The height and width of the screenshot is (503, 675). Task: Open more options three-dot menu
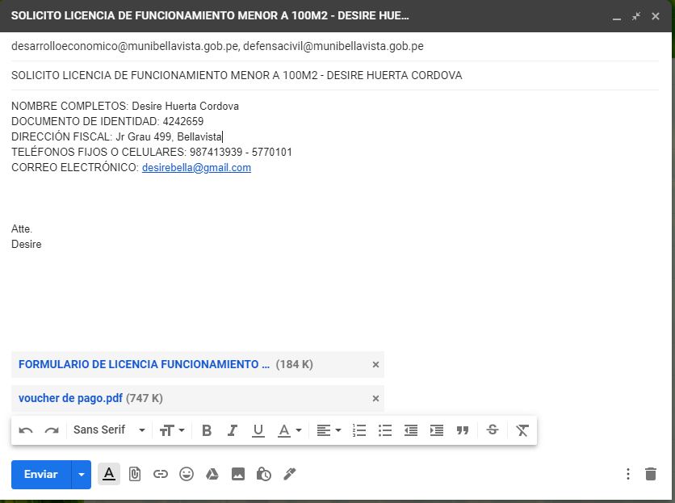click(628, 474)
